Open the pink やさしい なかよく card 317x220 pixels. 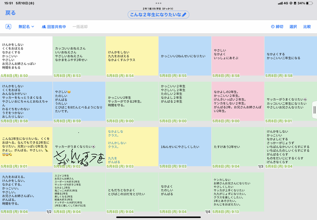[x=237, y=56]
